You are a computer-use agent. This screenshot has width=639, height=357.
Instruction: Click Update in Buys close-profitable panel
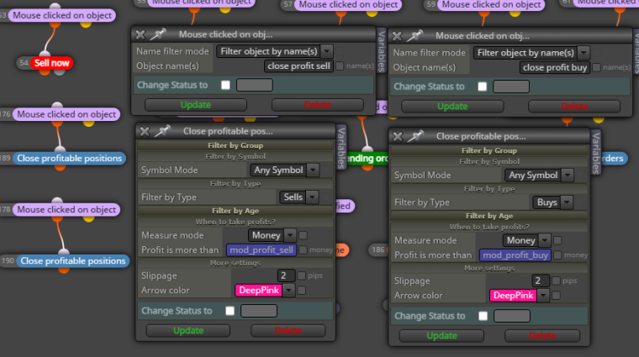[x=441, y=336]
